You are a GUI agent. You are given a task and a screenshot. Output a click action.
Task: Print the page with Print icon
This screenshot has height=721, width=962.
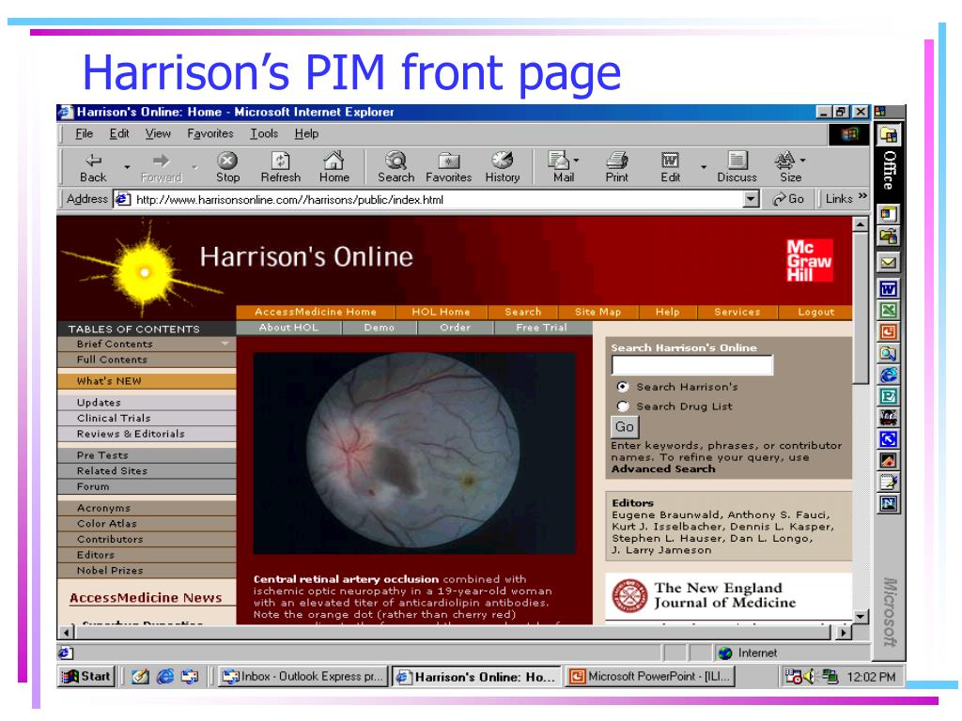(x=616, y=167)
